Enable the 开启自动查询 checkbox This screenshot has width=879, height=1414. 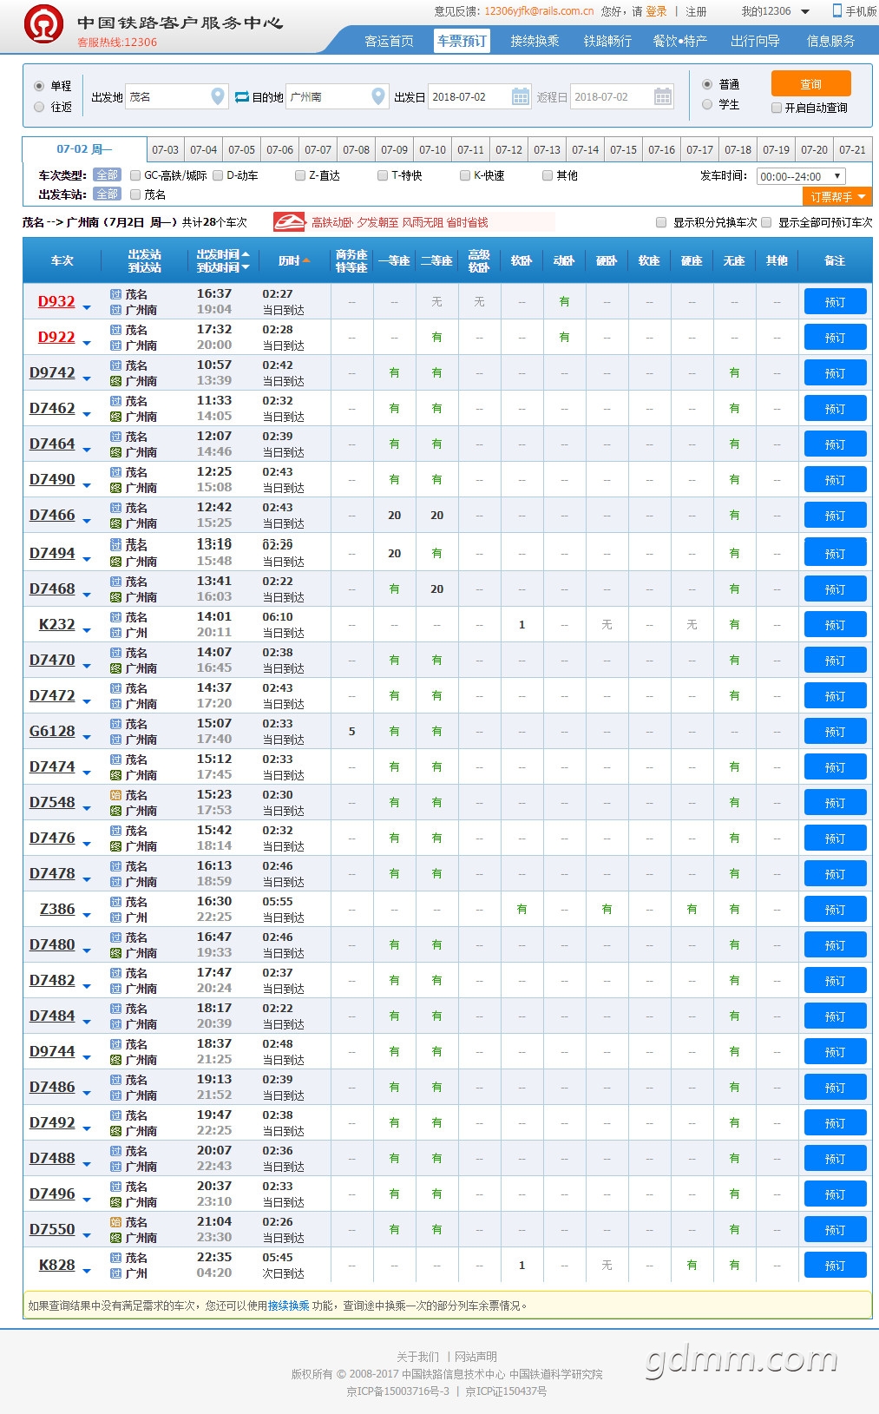click(x=777, y=108)
